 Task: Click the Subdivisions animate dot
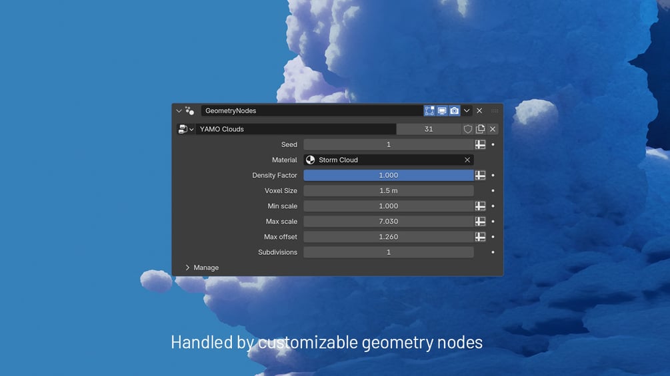493,252
